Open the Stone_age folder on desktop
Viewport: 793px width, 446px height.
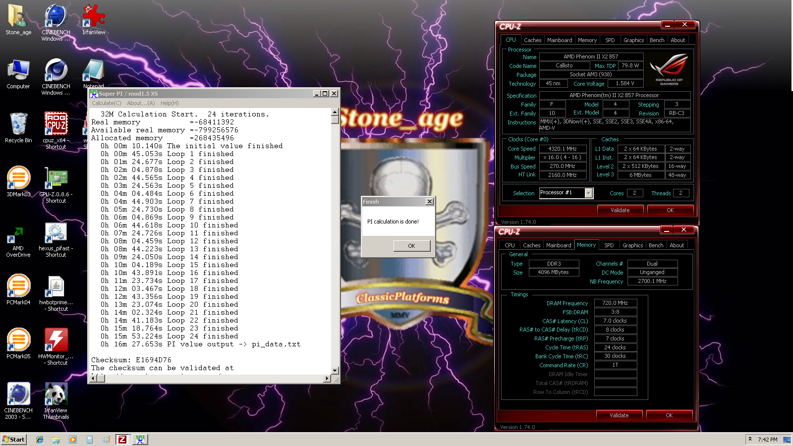pos(18,20)
